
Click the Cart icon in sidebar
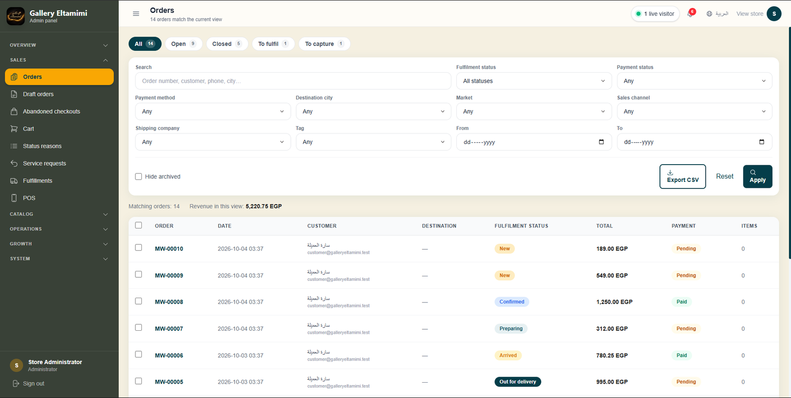tap(14, 129)
